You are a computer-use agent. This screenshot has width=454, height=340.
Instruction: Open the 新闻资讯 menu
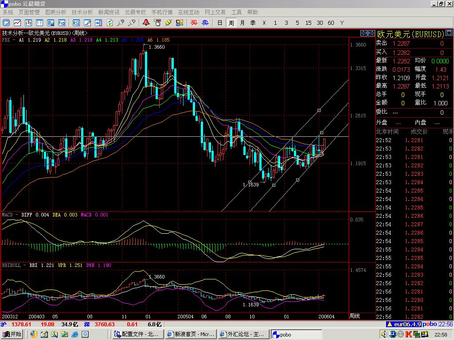[109, 12]
